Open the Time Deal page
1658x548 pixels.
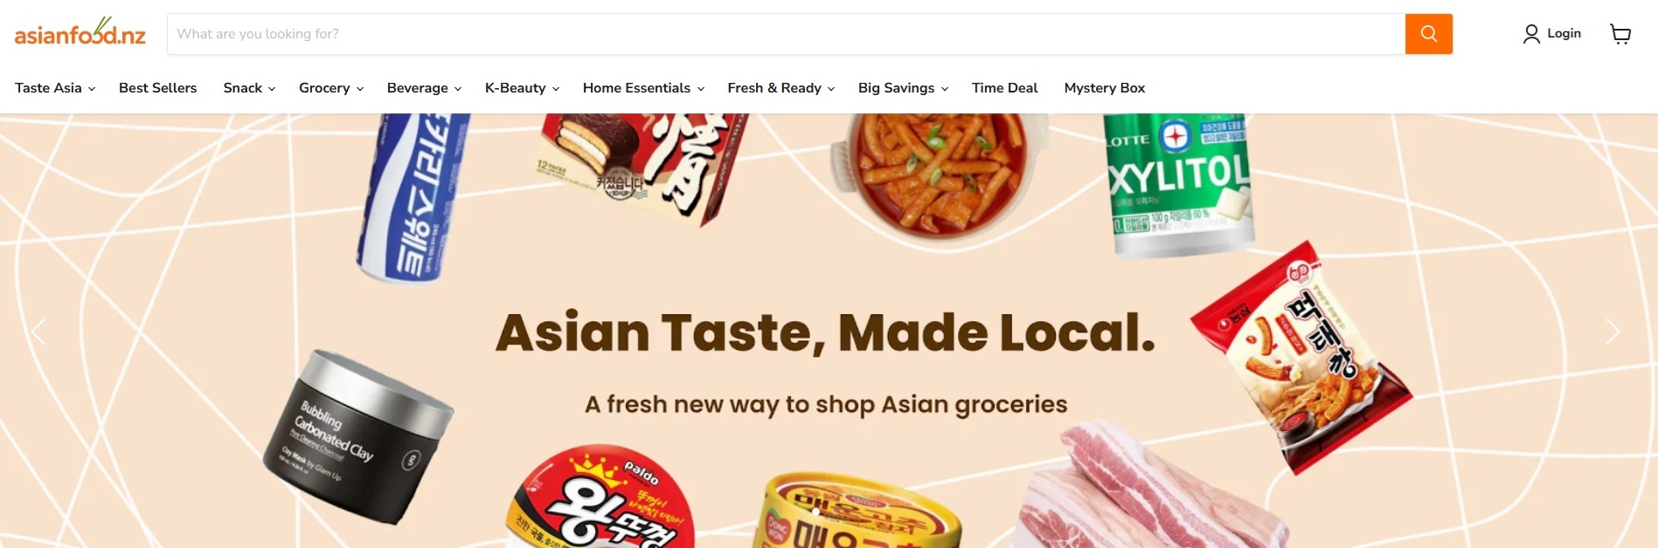click(1004, 88)
